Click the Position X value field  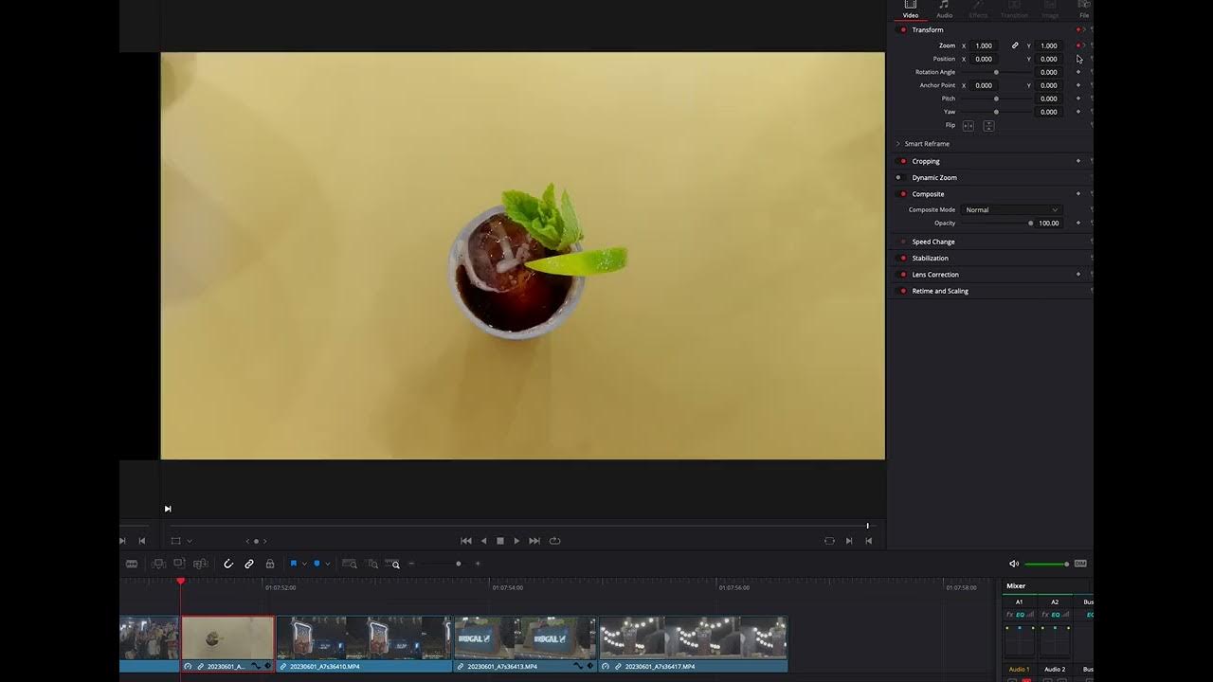pos(985,59)
